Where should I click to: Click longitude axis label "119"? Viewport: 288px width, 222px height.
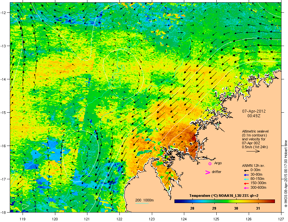point(23,219)
